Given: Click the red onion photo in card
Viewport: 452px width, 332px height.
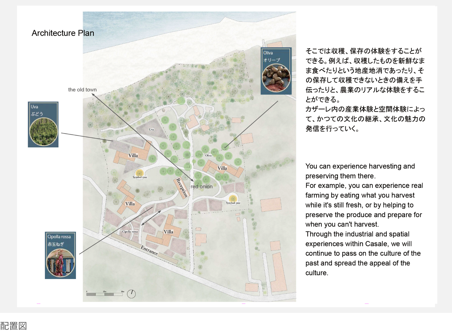Looking at the screenshot, I should (60, 263).
